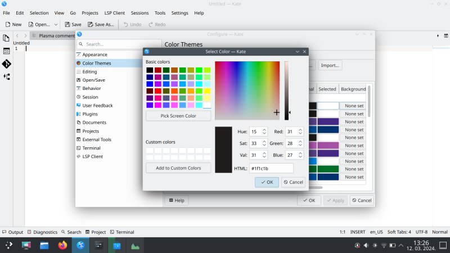Image resolution: width=450 pixels, height=253 pixels.
Task: Decrease the Sat spinbox value
Action: (264, 145)
